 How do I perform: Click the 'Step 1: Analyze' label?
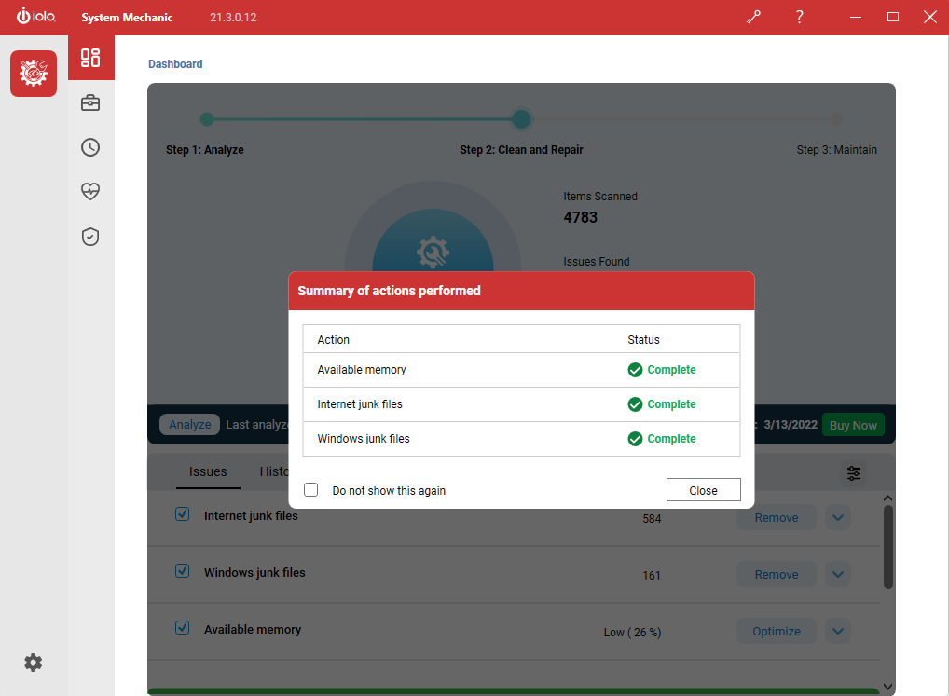click(x=205, y=149)
